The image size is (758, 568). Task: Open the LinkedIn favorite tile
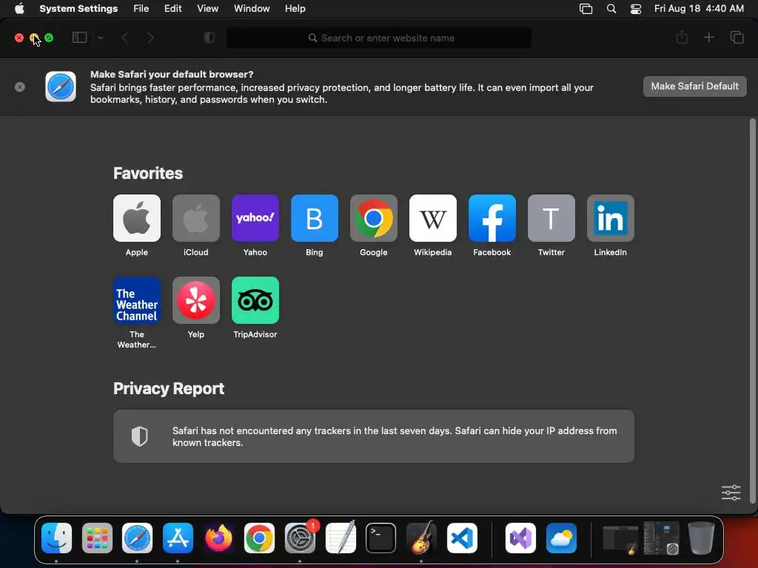point(611,218)
